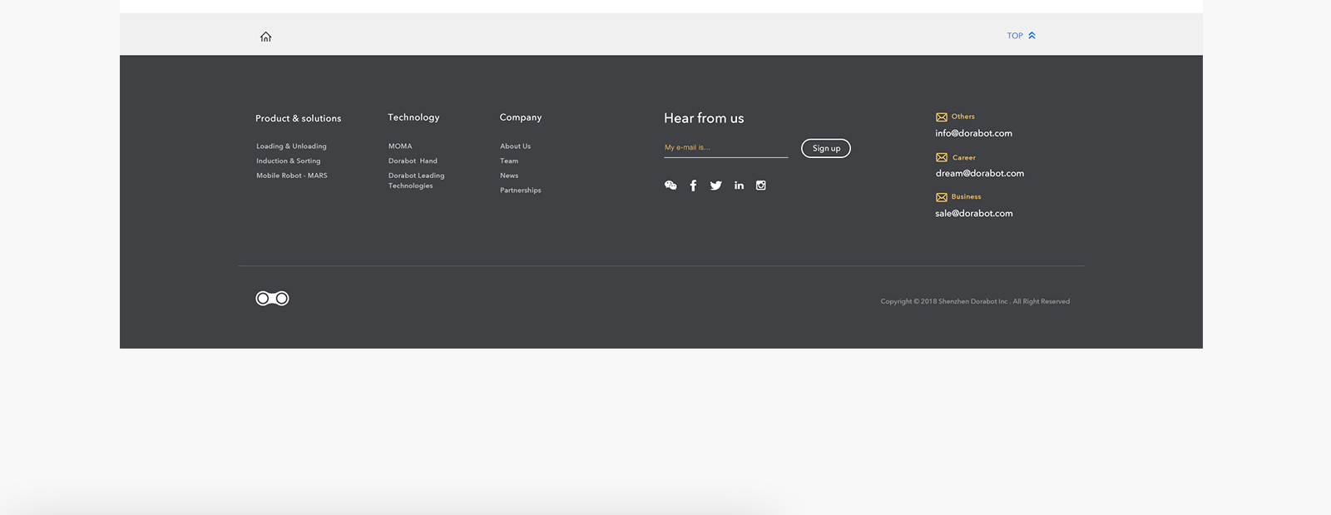
Task: Open Mobile Robot - MARS link
Action: pos(291,176)
